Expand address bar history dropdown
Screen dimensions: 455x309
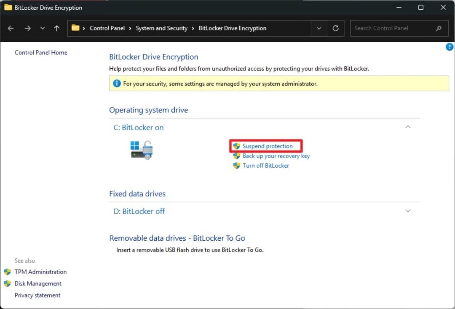319,28
